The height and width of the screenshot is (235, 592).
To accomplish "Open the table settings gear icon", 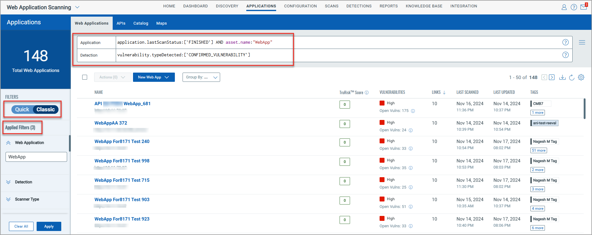I will point(581,77).
